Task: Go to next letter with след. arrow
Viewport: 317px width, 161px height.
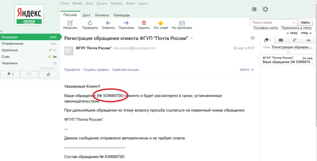Action: [306, 33]
